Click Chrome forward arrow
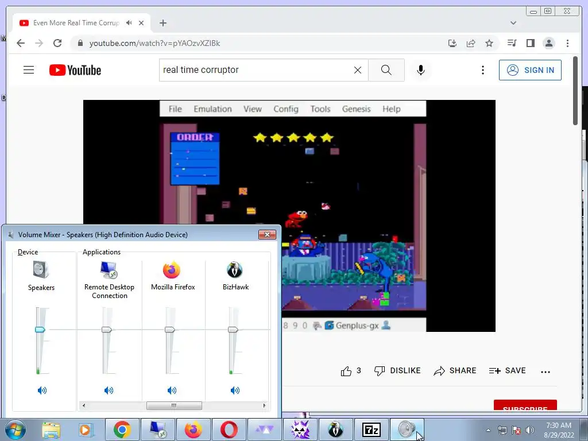 39,43
